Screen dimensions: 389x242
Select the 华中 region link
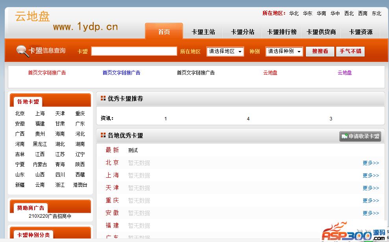[335, 13]
